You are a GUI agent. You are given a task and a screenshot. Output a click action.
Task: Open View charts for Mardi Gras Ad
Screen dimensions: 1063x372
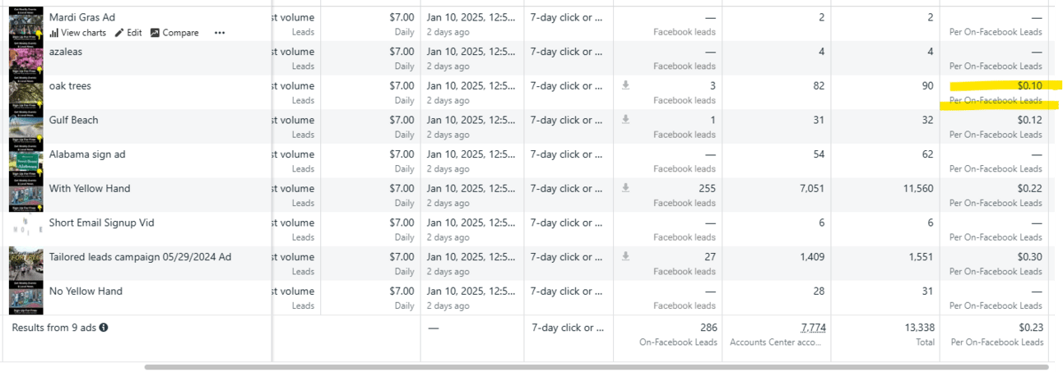tap(78, 33)
